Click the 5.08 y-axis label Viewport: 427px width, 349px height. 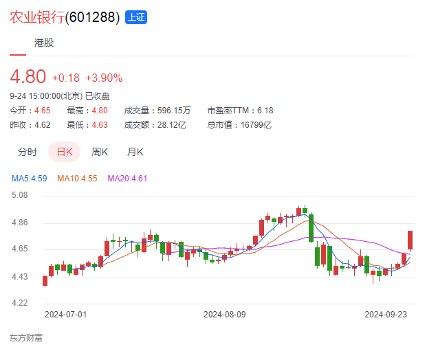pos(20,195)
